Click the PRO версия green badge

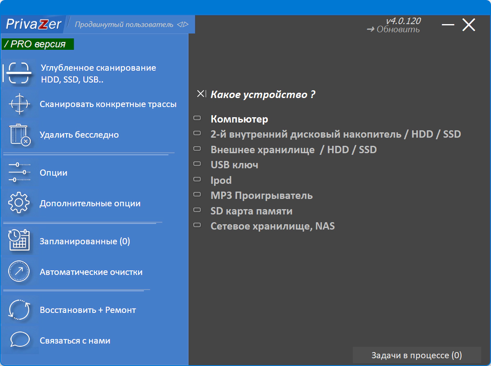tap(38, 44)
